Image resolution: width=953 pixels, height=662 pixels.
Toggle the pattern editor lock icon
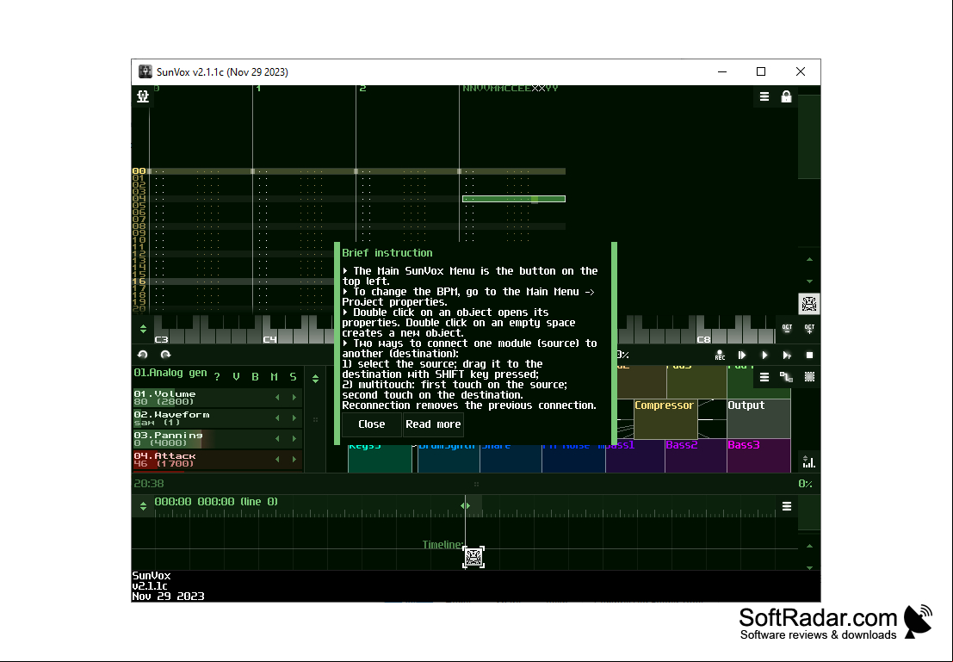tap(787, 96)
